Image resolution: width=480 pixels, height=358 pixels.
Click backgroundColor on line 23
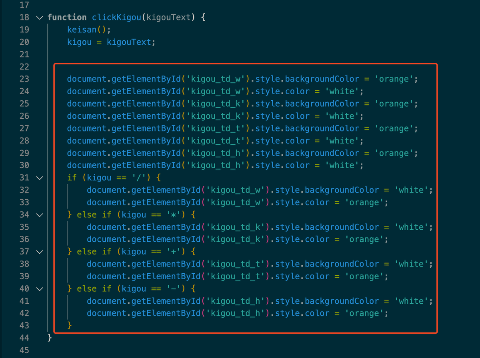(322, 79)
